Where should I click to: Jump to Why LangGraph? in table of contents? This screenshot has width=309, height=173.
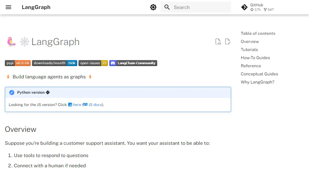(x=258, y=82)
